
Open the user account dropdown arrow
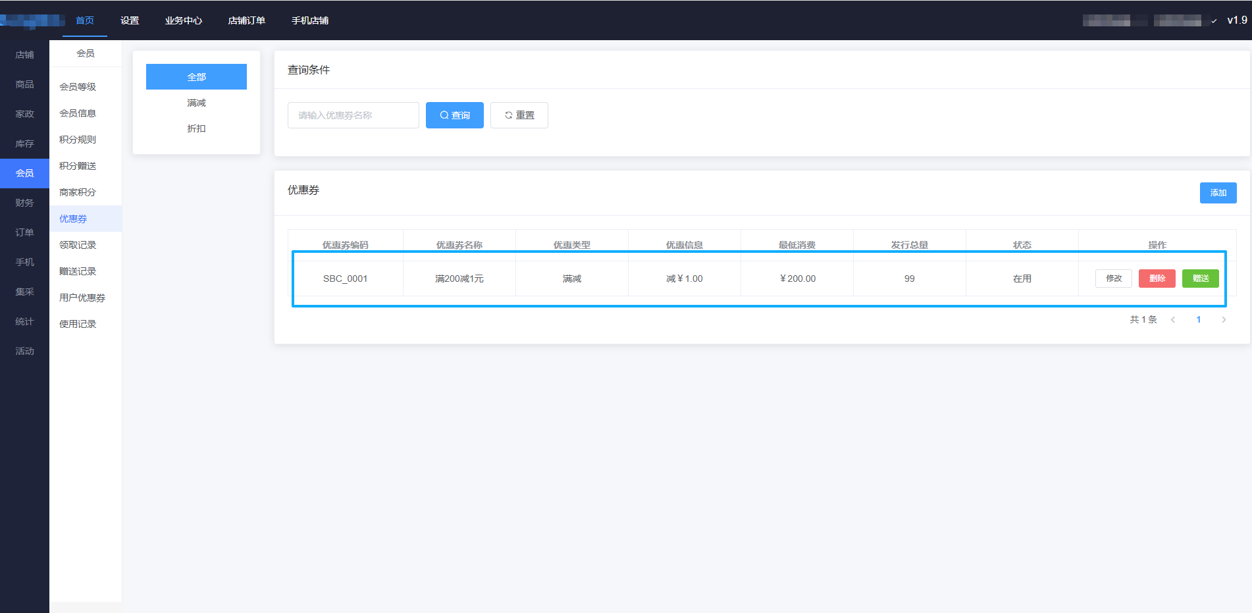click(x=1214, y=21)
